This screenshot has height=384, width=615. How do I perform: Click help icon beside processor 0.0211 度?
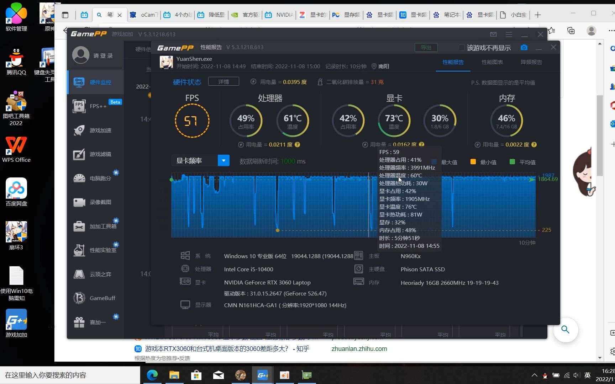[x=298, y=145]
